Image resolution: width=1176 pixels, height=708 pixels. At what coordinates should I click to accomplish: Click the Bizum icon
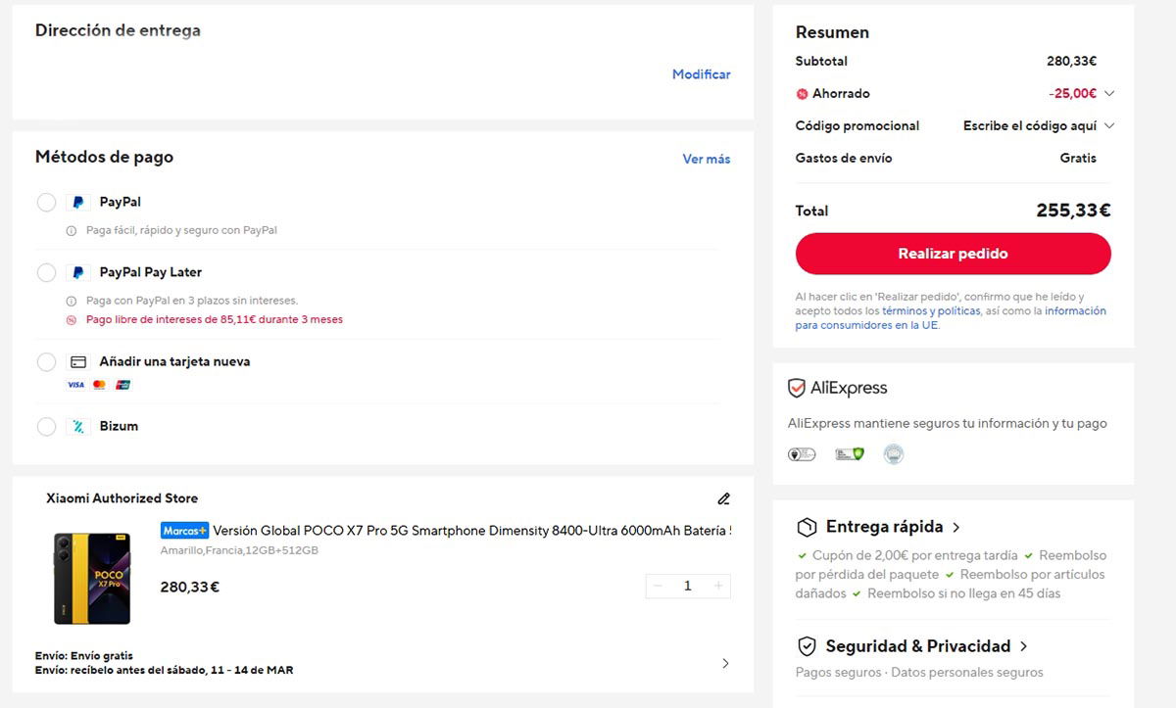tap(80, 426)
